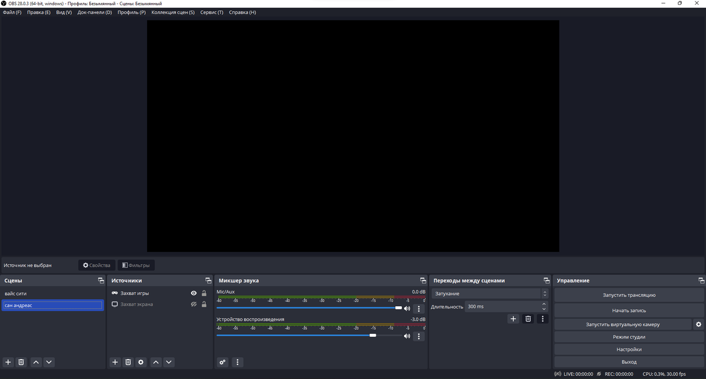The width and height of the screenshot is (706, 379).
Task: Click Начать запись
Action: (x=629, y=310)
